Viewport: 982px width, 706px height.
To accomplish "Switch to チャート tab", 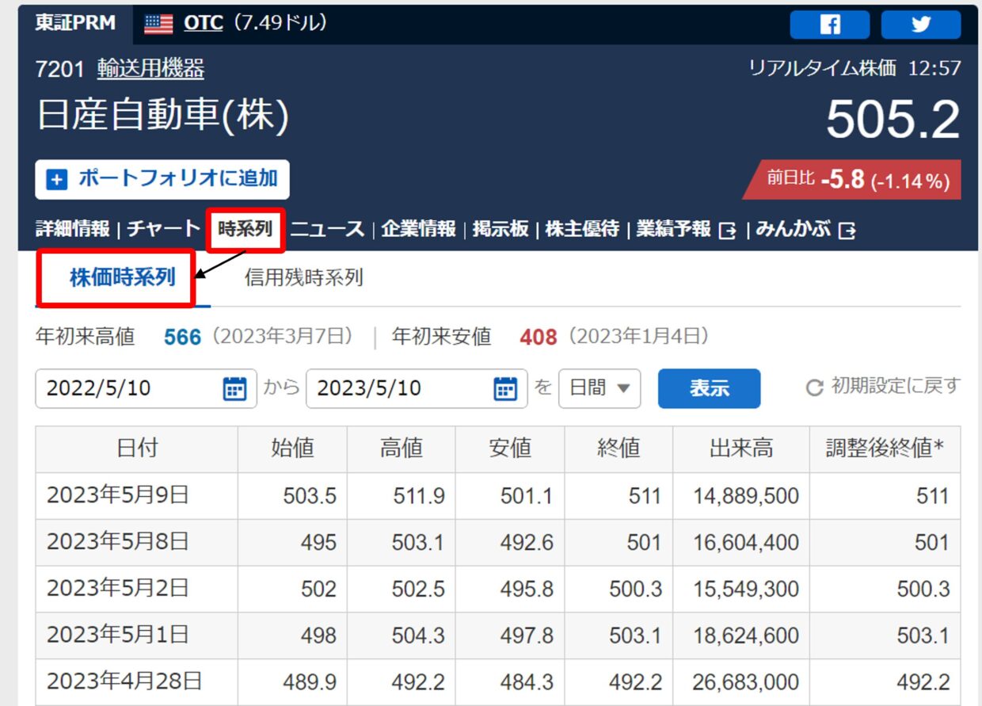I will [164, 230].
